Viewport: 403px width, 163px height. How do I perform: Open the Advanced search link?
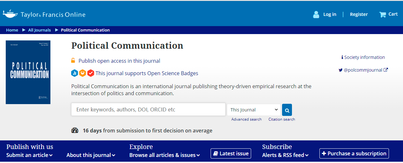pyautogui.click(x=246, y=119)
